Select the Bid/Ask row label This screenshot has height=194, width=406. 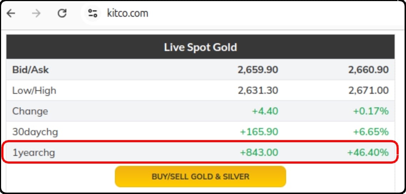click(30, 70)
